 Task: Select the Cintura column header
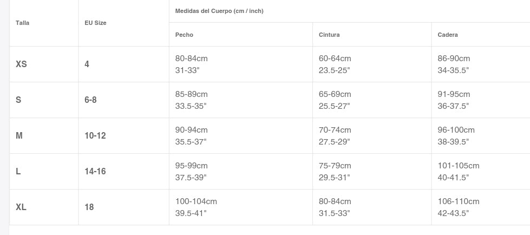pyautogui.click(x=329, y=35)
